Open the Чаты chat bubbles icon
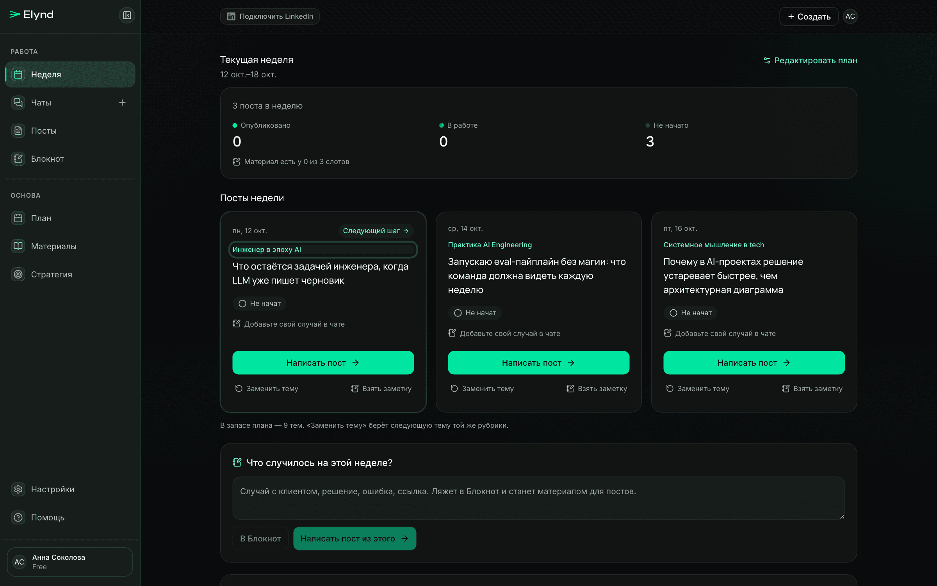The height and width of the screenshot is (586, 937). coord(18,102)
